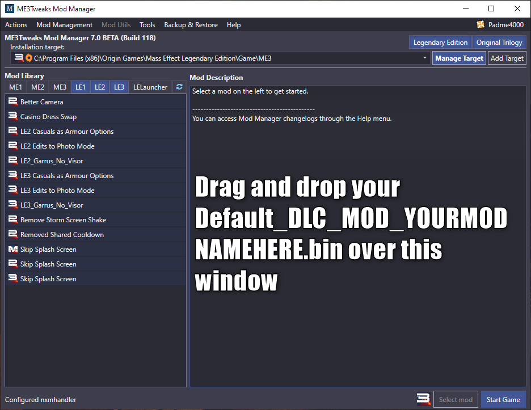Select the LE2_Garrus_No_Visor mod
The width and height of the screenshot is (531, 410).
[x=95, y=160]
